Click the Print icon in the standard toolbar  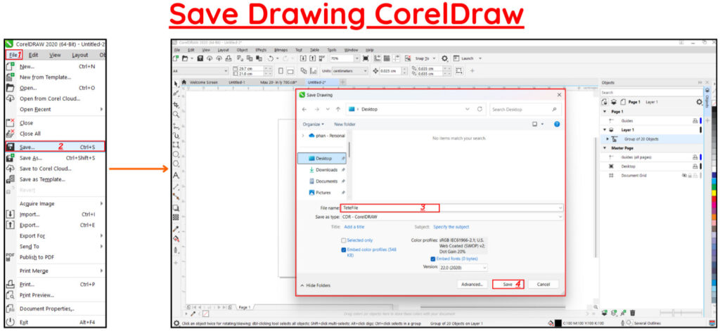point(229,58)
